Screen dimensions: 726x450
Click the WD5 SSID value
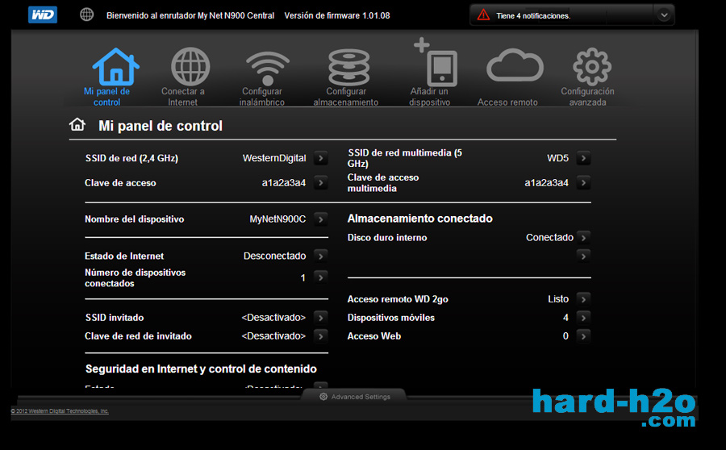[x=557, y=158]
